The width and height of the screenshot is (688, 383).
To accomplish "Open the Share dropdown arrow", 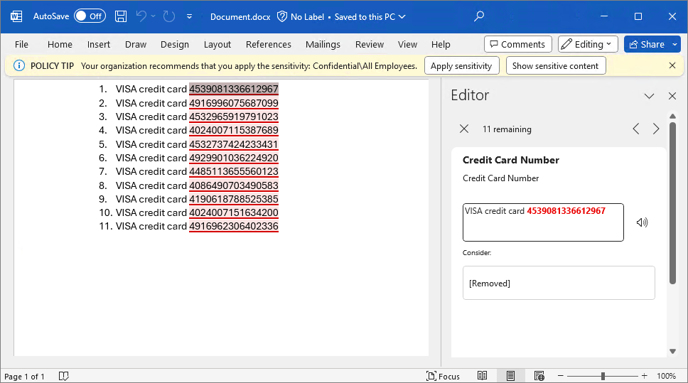I will pyautogui.click(x=674, y=44).
